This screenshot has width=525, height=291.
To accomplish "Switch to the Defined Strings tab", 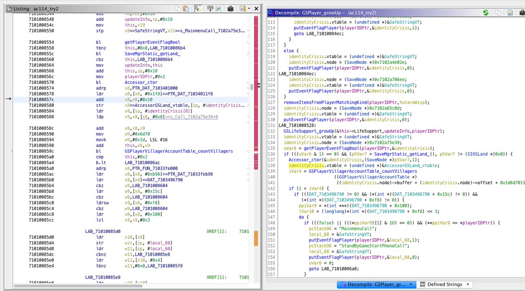I will (x=445, y=284).
